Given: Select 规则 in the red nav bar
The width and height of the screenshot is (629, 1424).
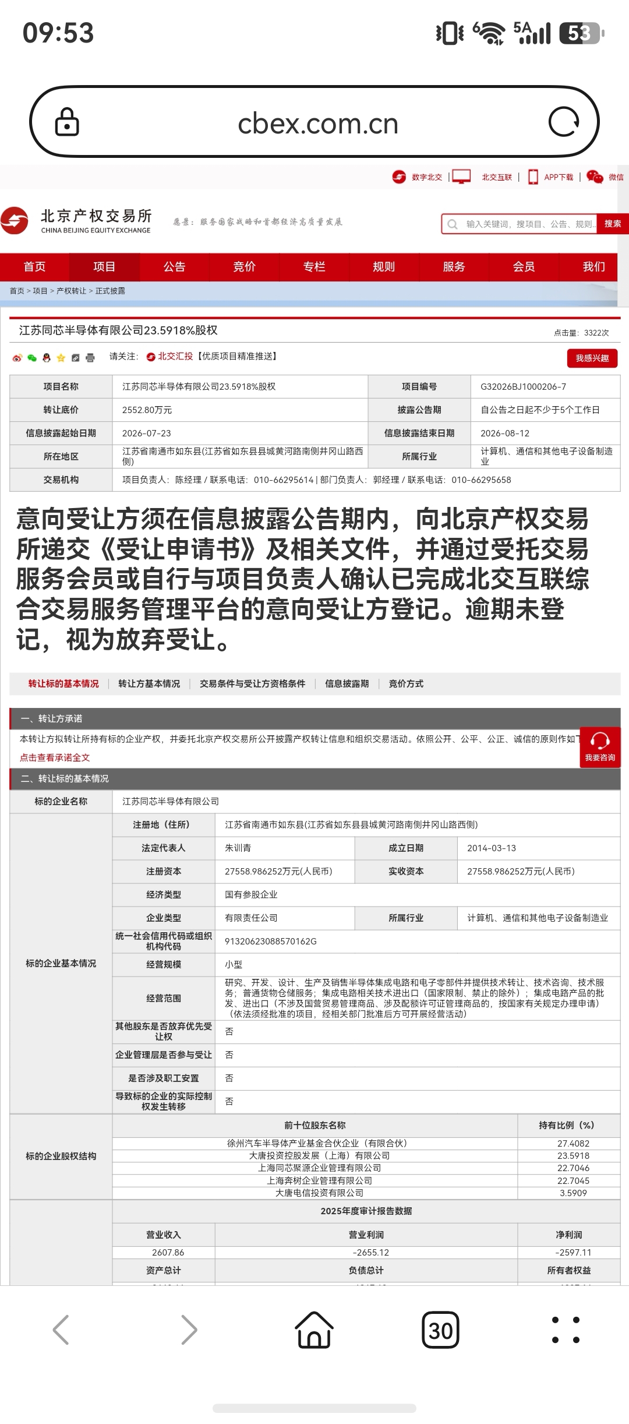Looking at the screenshot, I should tap(384, 267).
